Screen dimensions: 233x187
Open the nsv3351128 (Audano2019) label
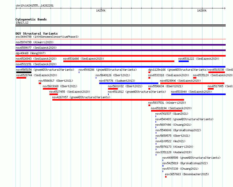click(x=174, y=152)
